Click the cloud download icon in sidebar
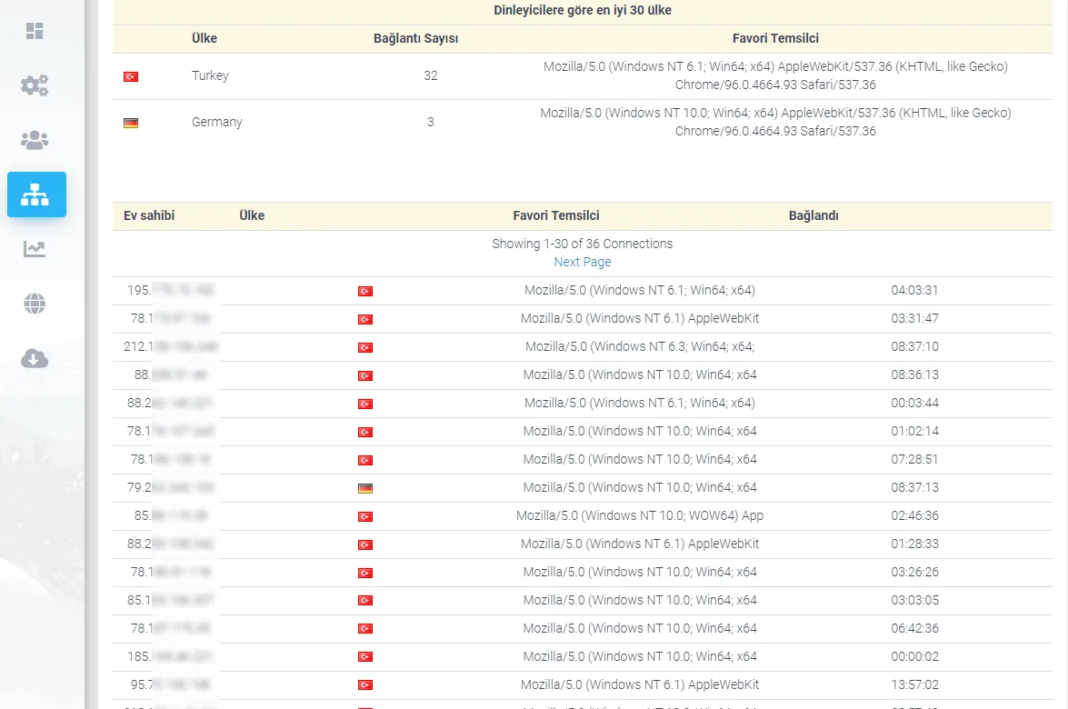1068x709 pixels. coord(35,358)
